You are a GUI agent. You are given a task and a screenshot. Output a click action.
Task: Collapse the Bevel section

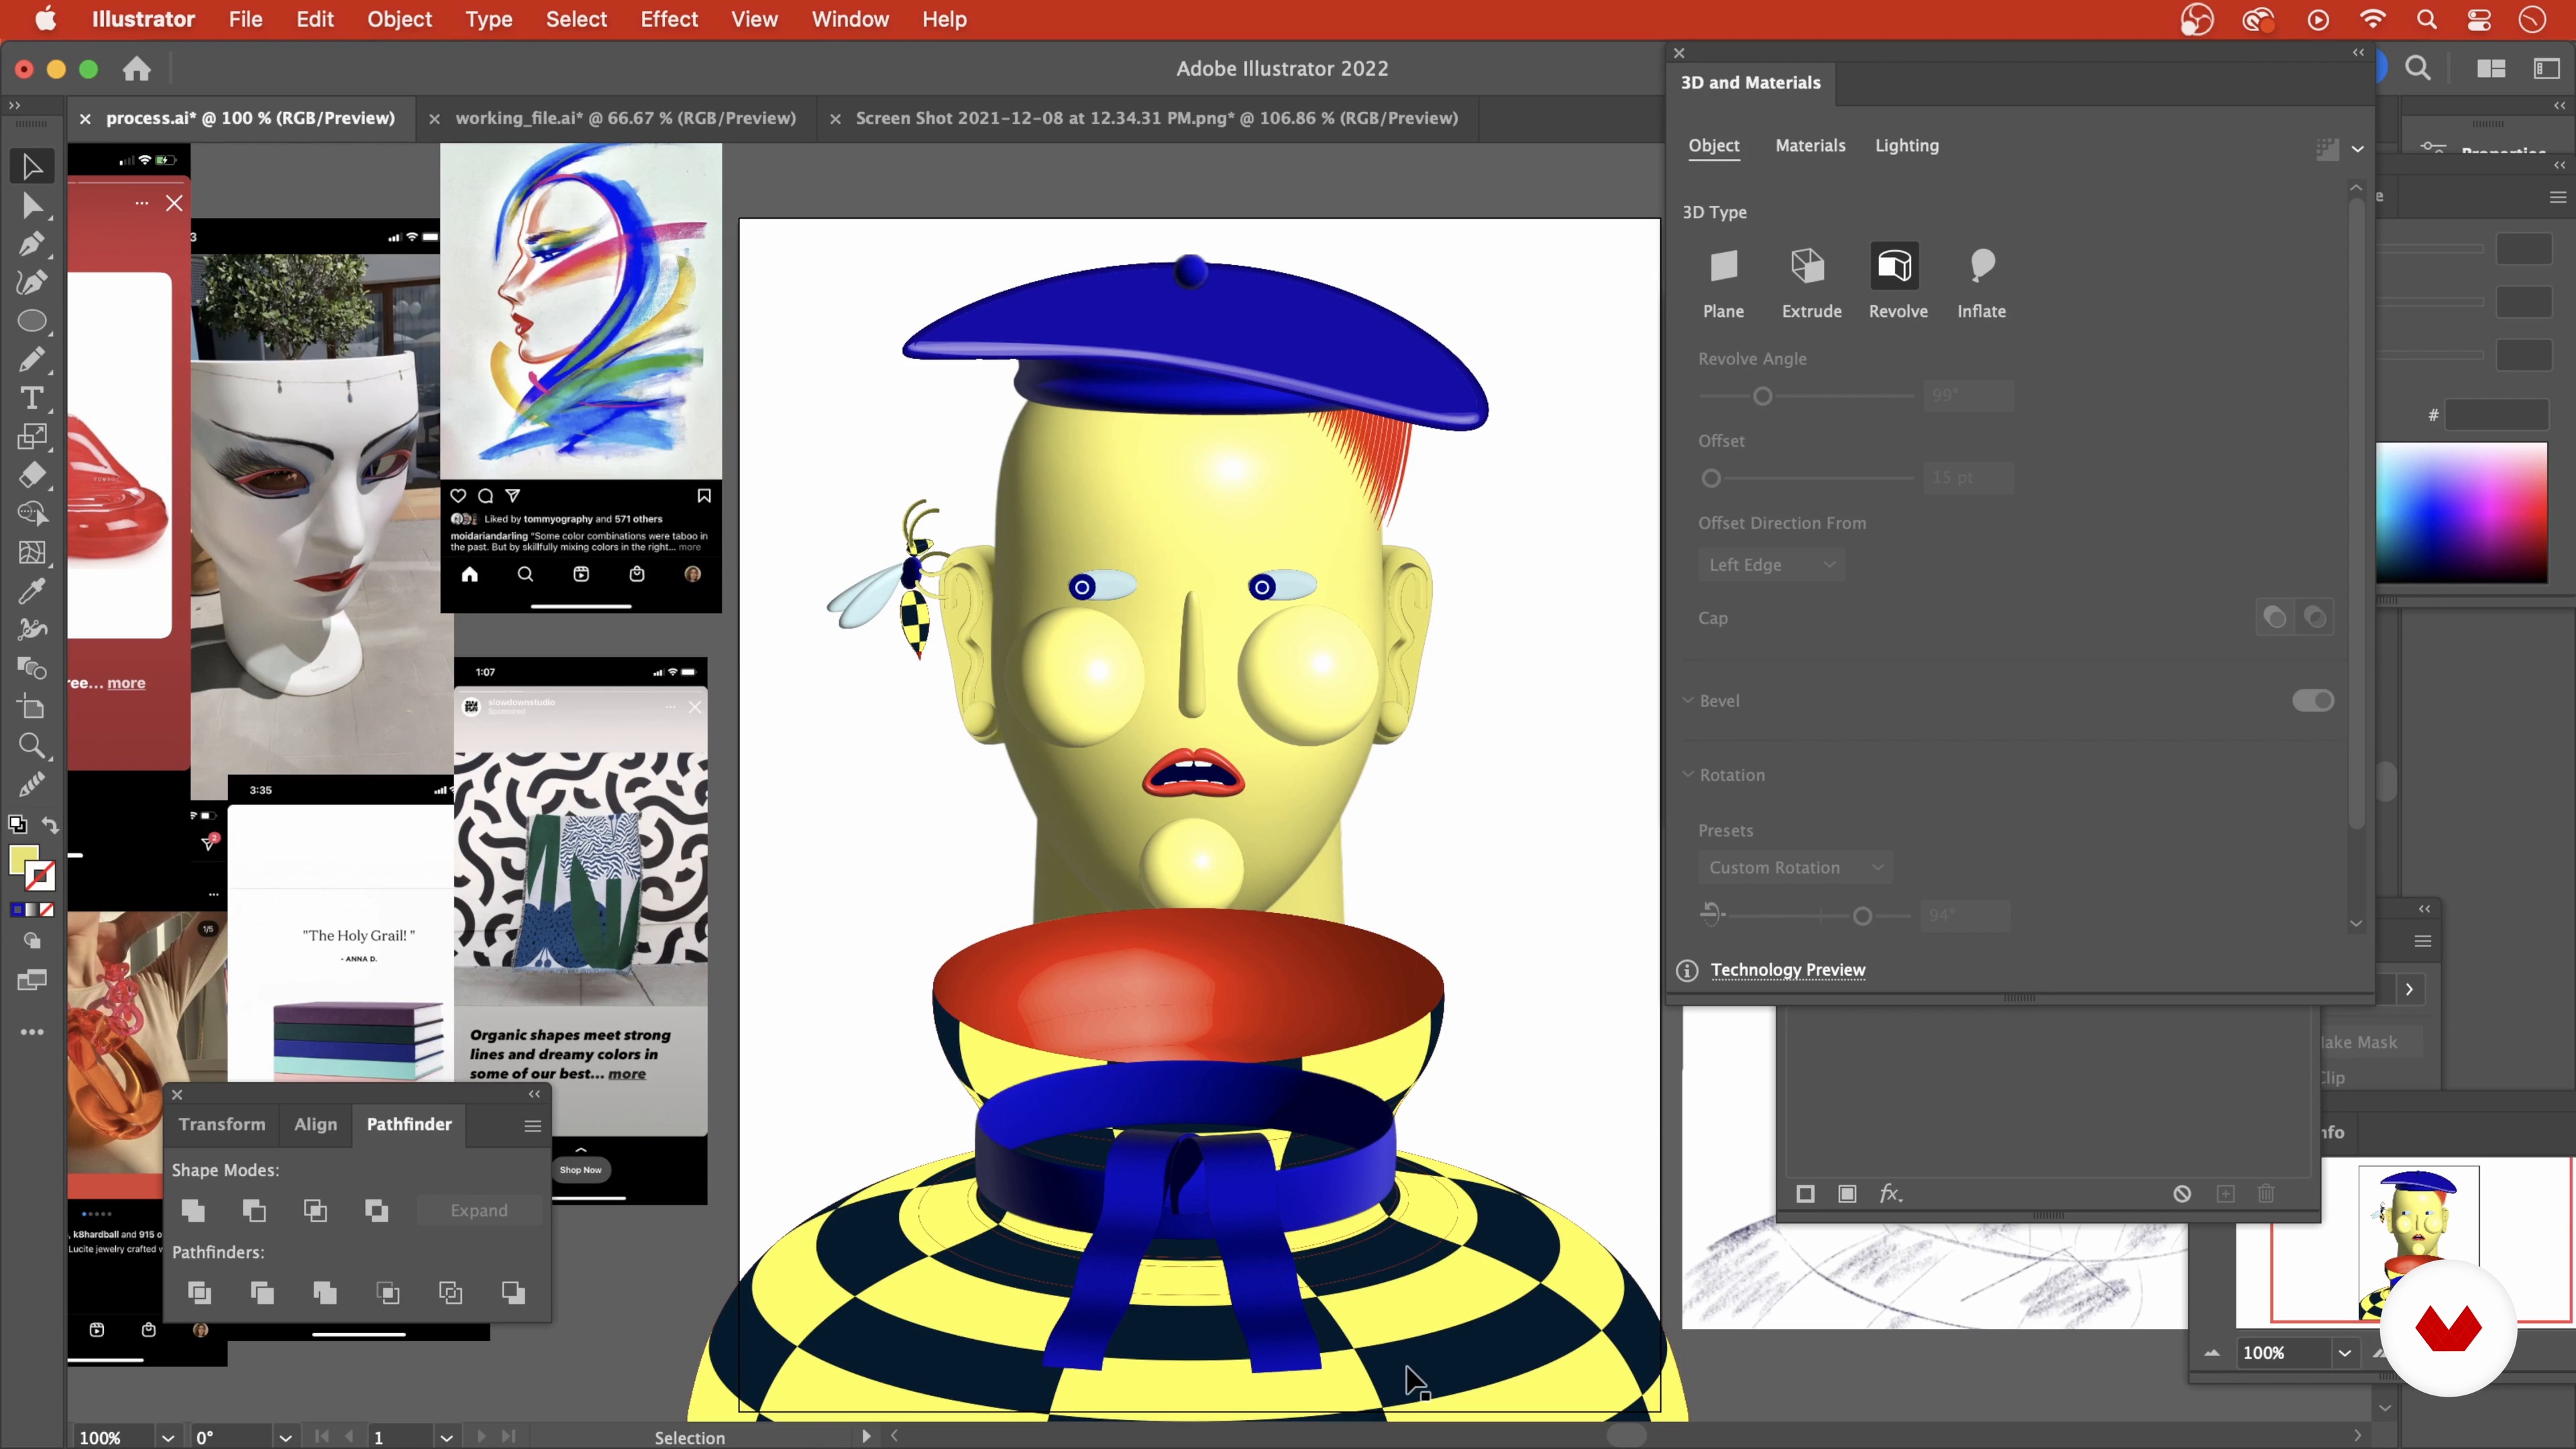(x=1688, y=700)
